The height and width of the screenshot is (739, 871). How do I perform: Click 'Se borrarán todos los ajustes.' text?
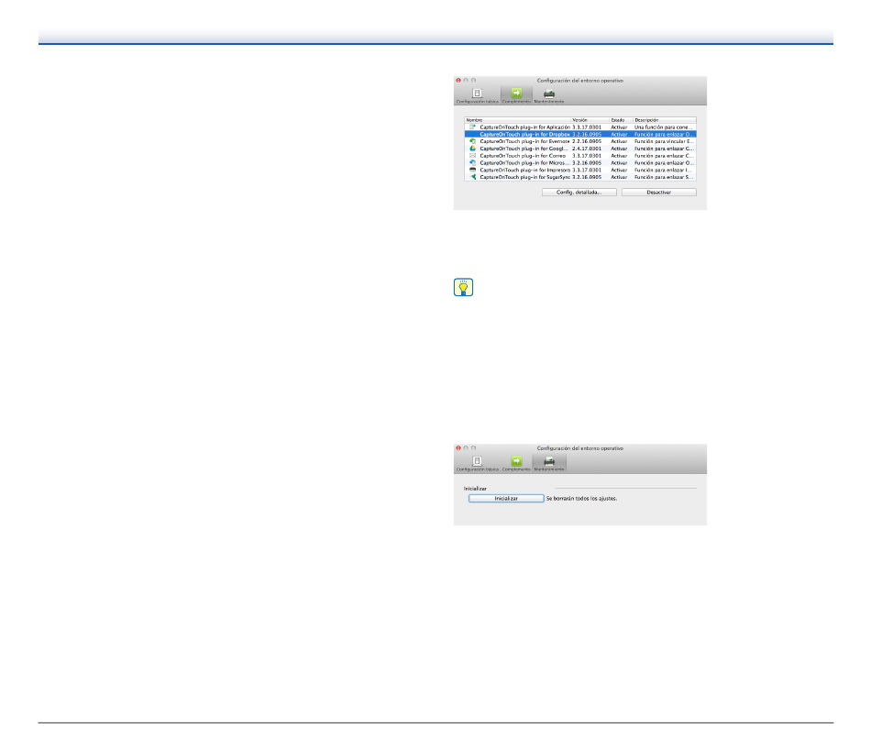pos(581,499)
